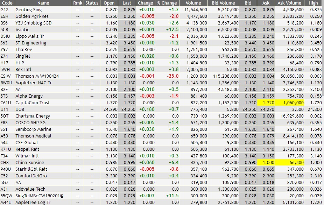Sort by the Change column header

point(146,3)
